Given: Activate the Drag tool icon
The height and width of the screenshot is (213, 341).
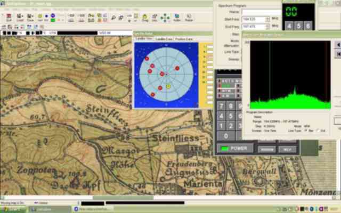Looking at the screenshot, I should pos(145,18).
